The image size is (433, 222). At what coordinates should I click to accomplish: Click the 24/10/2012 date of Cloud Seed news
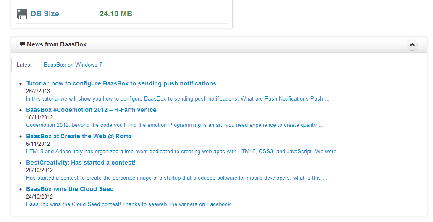click(x=39, y=197)
